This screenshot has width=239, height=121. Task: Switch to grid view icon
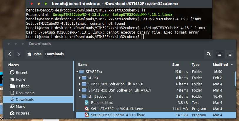(230, 54)
